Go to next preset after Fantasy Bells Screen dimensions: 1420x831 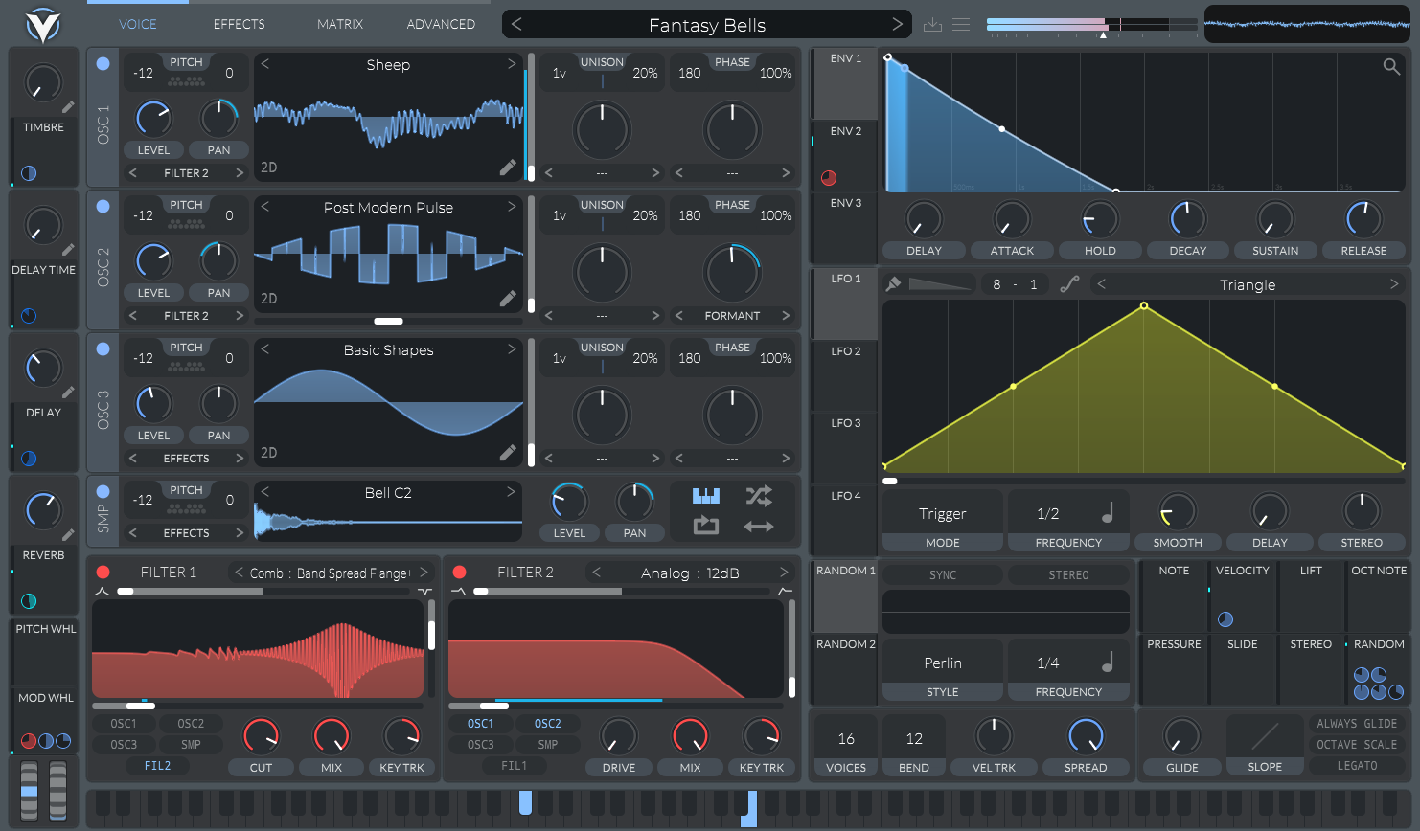click(897, 24)
